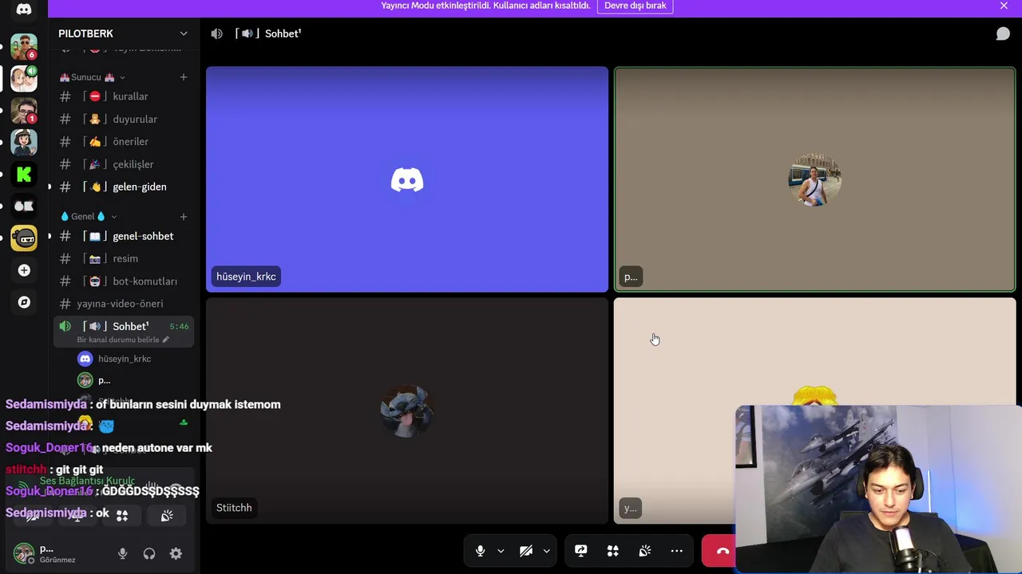Open sidebar soundboard icon above user panel
The image size is (1022, 574).
[x=167, y=516]
